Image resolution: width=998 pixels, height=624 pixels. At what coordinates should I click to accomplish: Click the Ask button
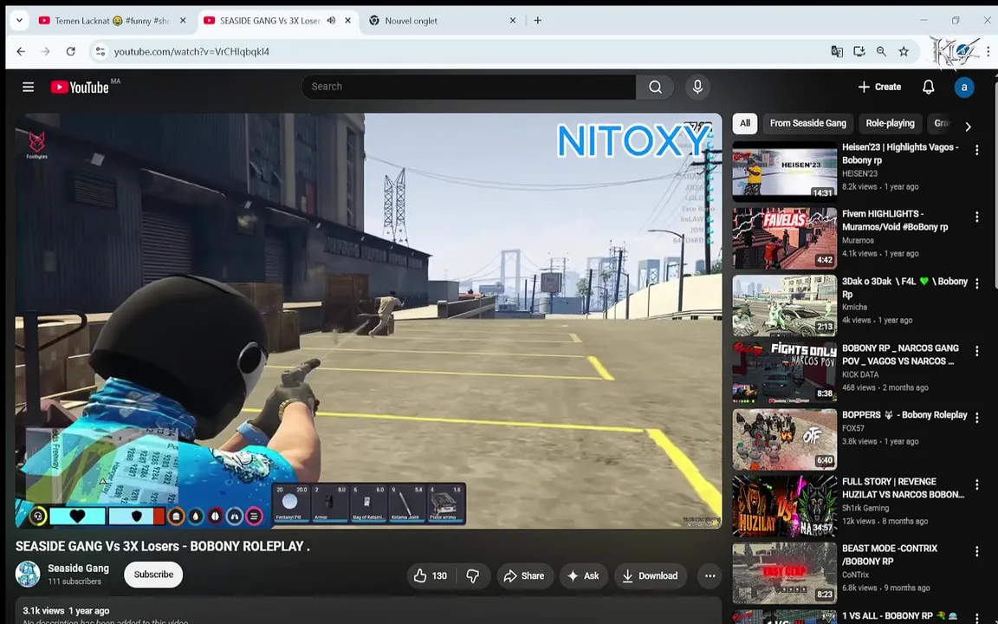point(584,575)
